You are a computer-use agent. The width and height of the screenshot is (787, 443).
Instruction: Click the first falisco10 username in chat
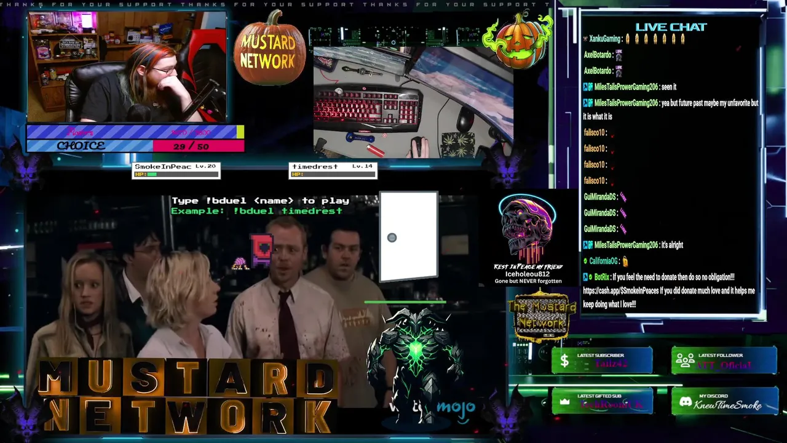(595, 132)
